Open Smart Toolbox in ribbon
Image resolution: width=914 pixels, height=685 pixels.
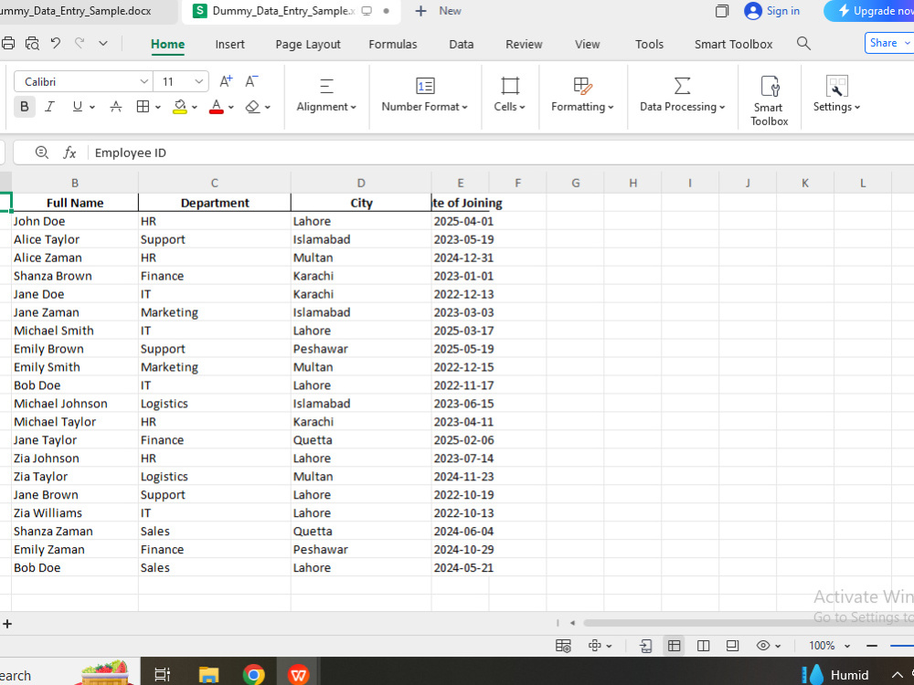(x=770, y=100)
